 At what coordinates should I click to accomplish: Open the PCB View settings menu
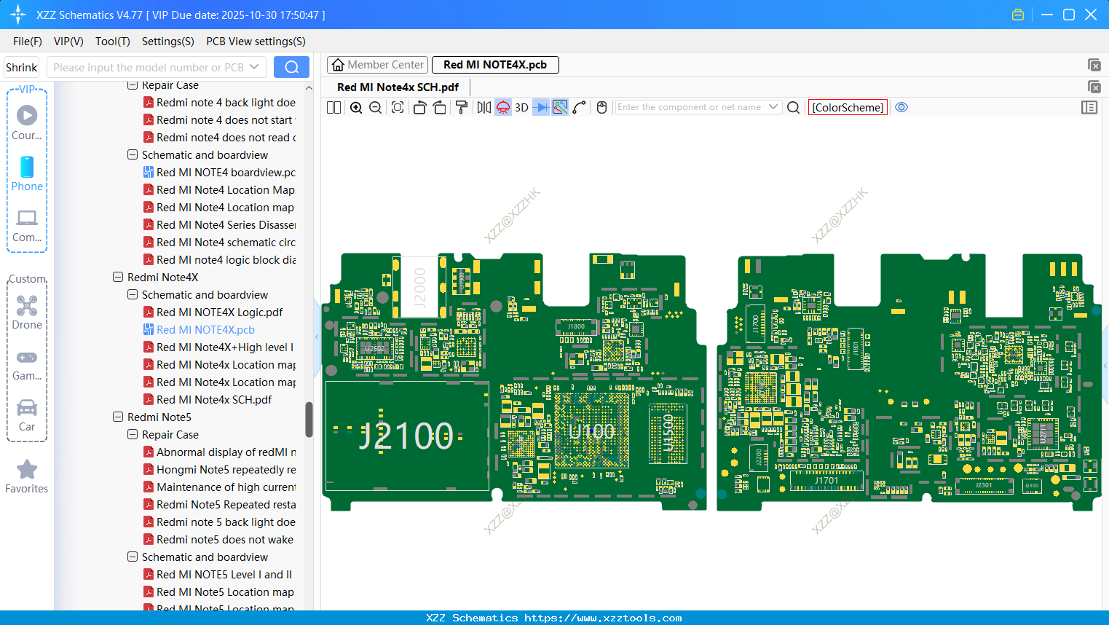coord(256,42)
